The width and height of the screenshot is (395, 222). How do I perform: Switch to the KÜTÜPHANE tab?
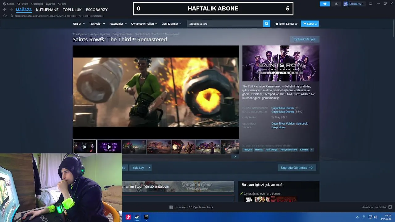(x=47, y=10)
